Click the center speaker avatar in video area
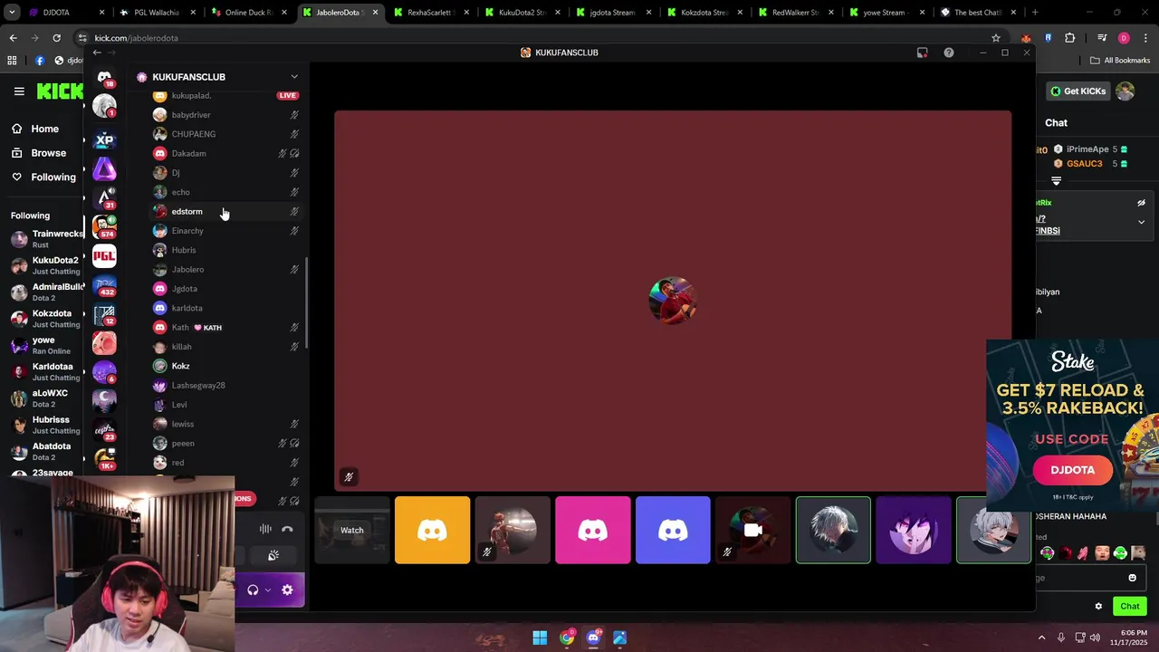Viewport: 1159px width, 652px height. [673, 301]
